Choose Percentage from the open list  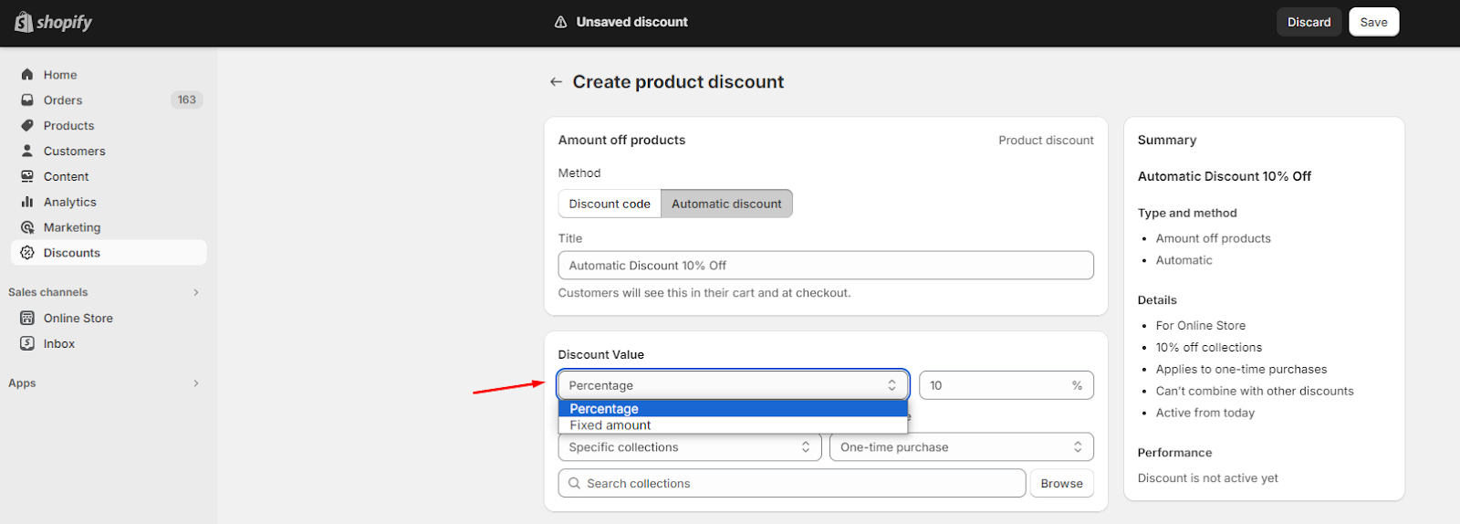coord(733,409)
